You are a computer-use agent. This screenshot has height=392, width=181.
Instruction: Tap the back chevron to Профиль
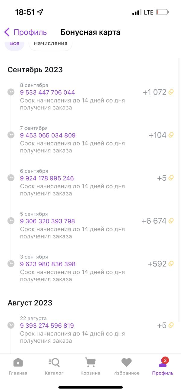pyautogui.click(x=7, y=32)
